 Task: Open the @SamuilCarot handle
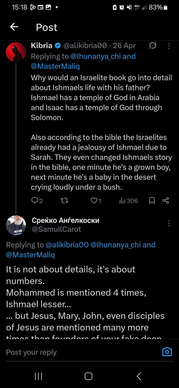57,229
